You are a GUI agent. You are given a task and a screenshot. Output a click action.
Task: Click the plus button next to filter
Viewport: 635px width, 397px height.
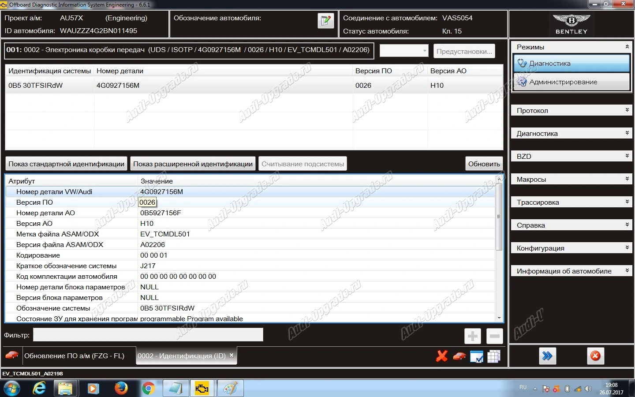473,336
